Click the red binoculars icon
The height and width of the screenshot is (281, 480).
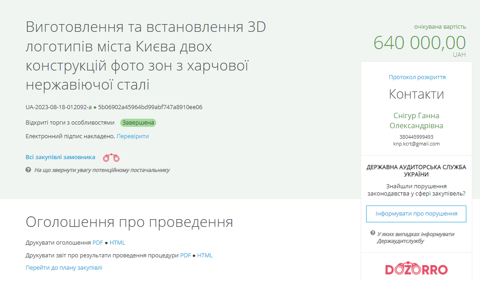coord(111,158)
